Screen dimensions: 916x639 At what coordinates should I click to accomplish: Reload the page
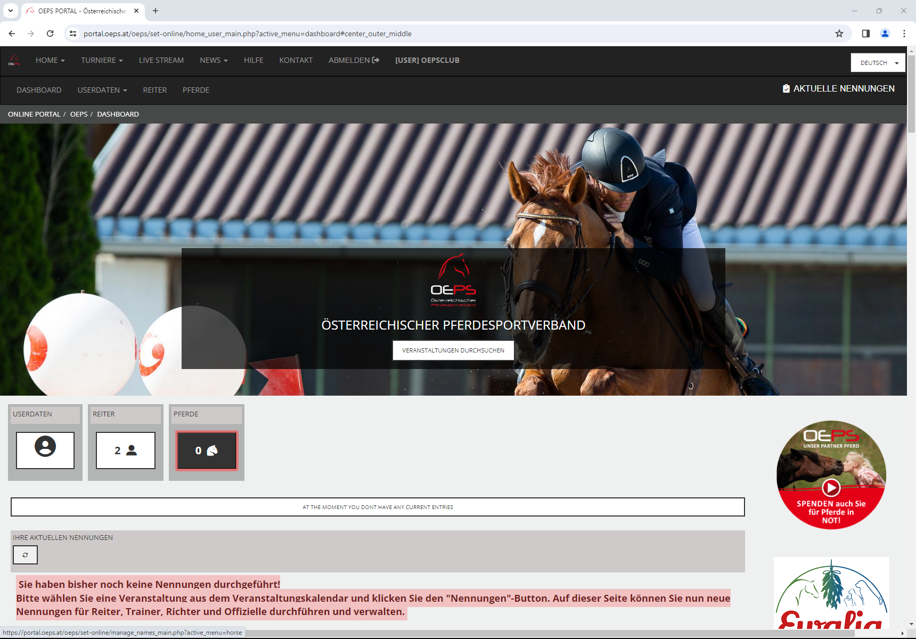coord(50,34)
